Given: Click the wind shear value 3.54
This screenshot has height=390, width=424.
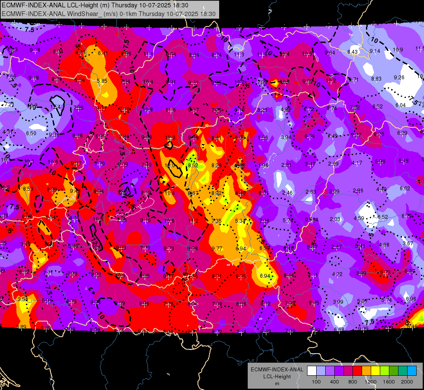Looking at the screenshot, I should 23,299.
